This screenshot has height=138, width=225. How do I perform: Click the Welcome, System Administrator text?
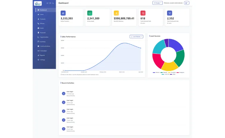(173, 3)
